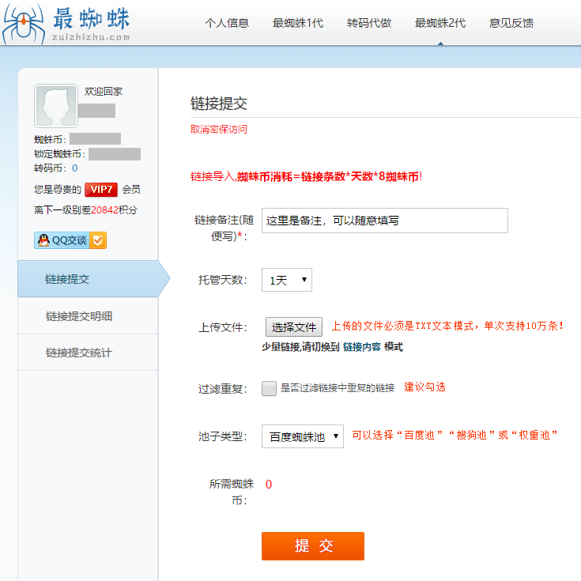
Task: Click 链接内容 模式 switch link
Action: pyautogui.click(x=372, y=347)
